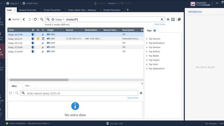This screenshot has width=224, height=126.
Task: Sort by the Origin column header
Action: click(x=55, y=30)
